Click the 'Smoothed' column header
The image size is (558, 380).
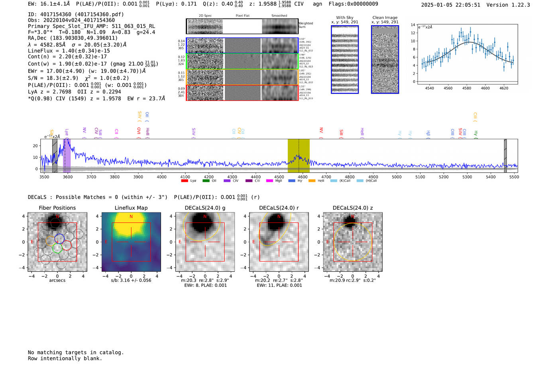(x=279, y=16)
